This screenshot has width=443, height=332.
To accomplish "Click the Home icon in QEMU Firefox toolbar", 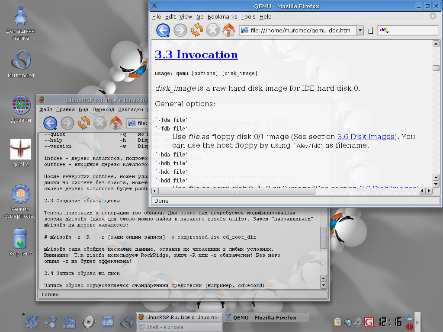I will click(x=228, y=30).
